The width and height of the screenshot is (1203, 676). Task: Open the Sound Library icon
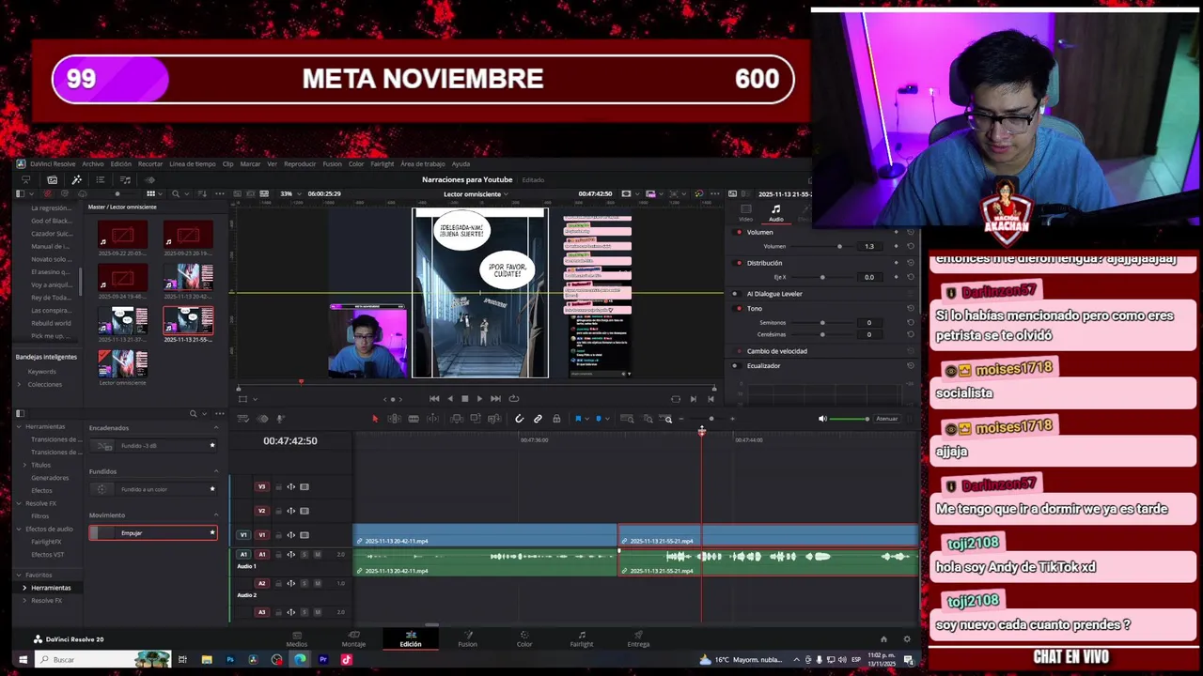(125, 179)
